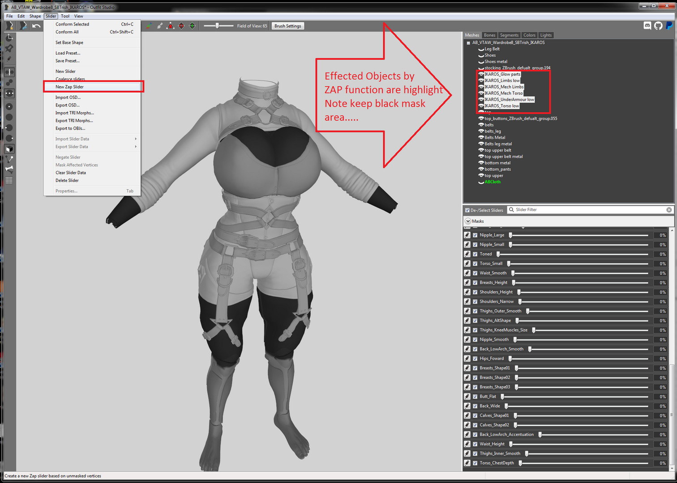Click the Back_LowArch_Accentuation slider handle
This screenshot has height=483, width=677.
(540, 435)
